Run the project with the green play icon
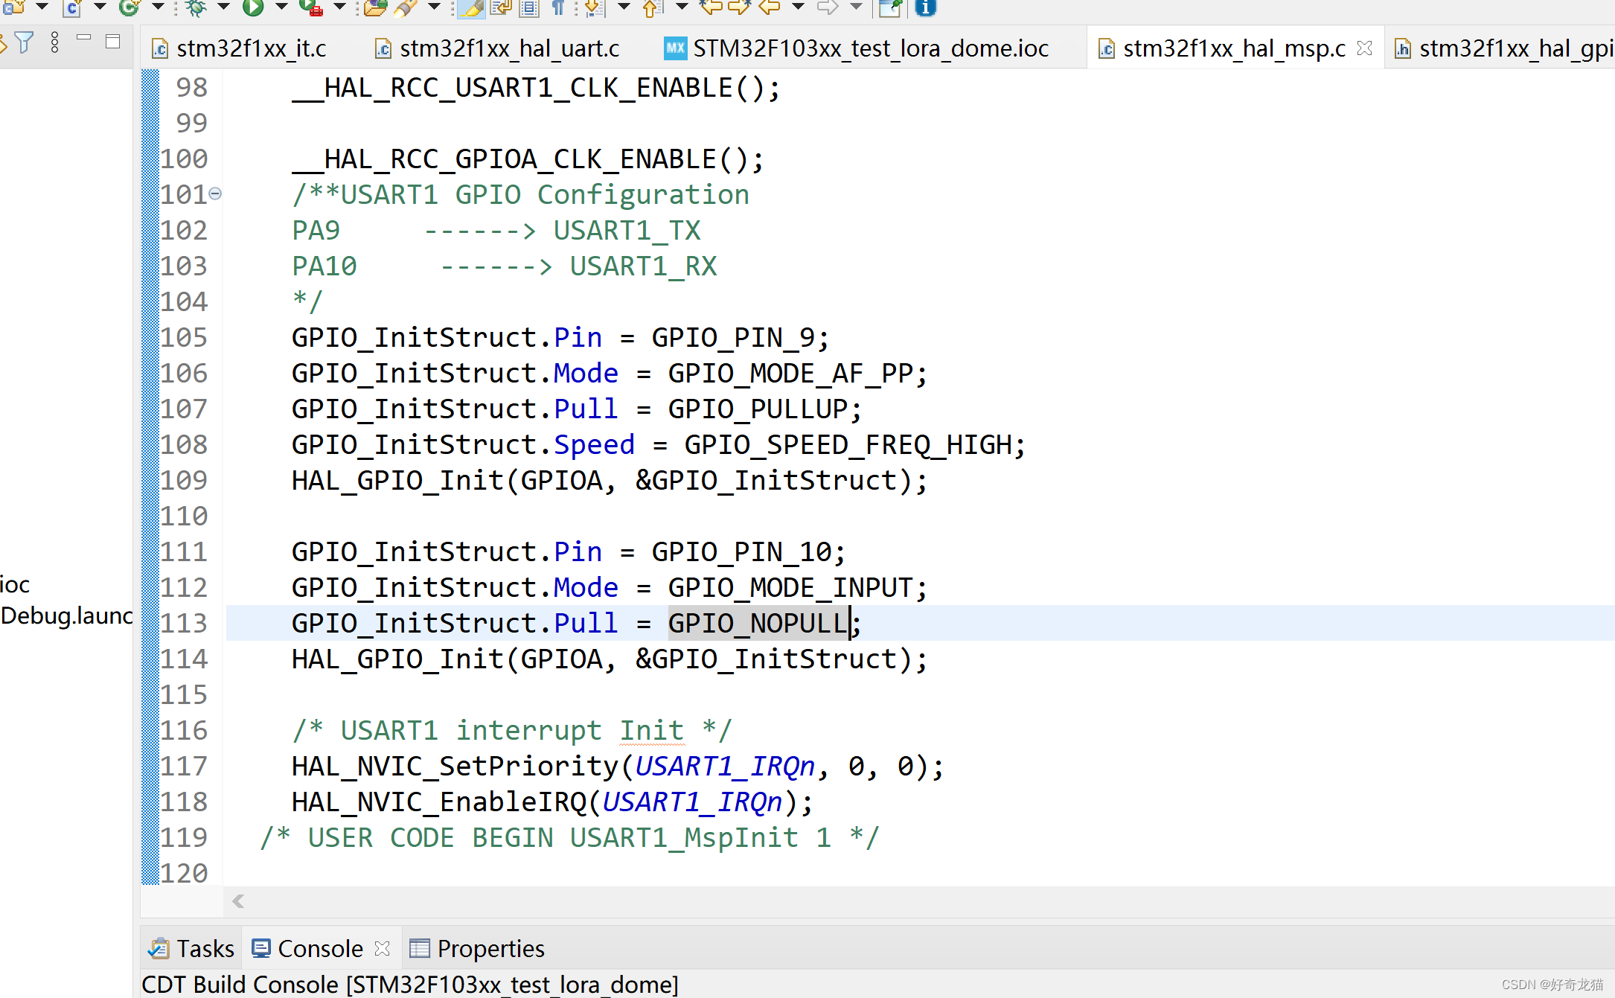1615x998 pixels. 254,7
